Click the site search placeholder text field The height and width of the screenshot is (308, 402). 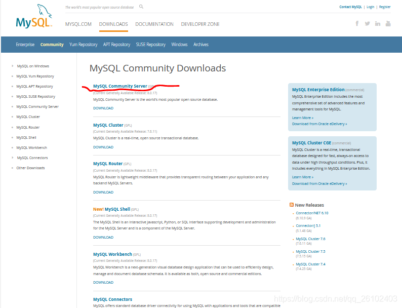coord(99,7)
